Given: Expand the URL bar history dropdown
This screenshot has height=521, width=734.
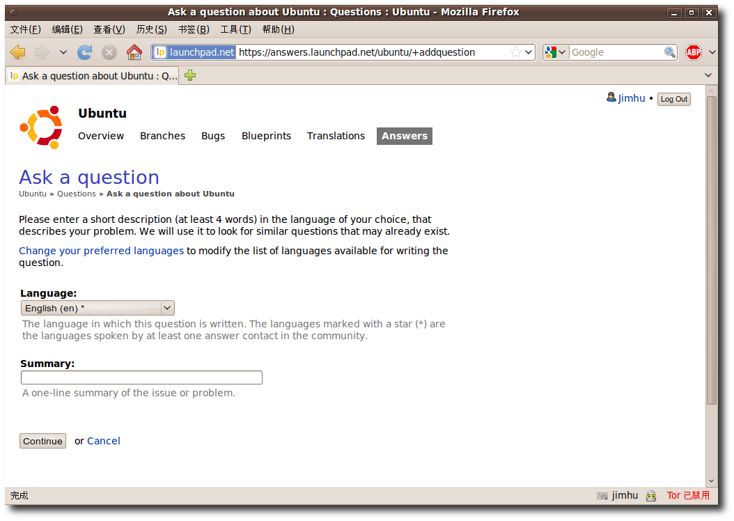Looking at the screenshot, I should pyautogui.click(x=529, y=52).
